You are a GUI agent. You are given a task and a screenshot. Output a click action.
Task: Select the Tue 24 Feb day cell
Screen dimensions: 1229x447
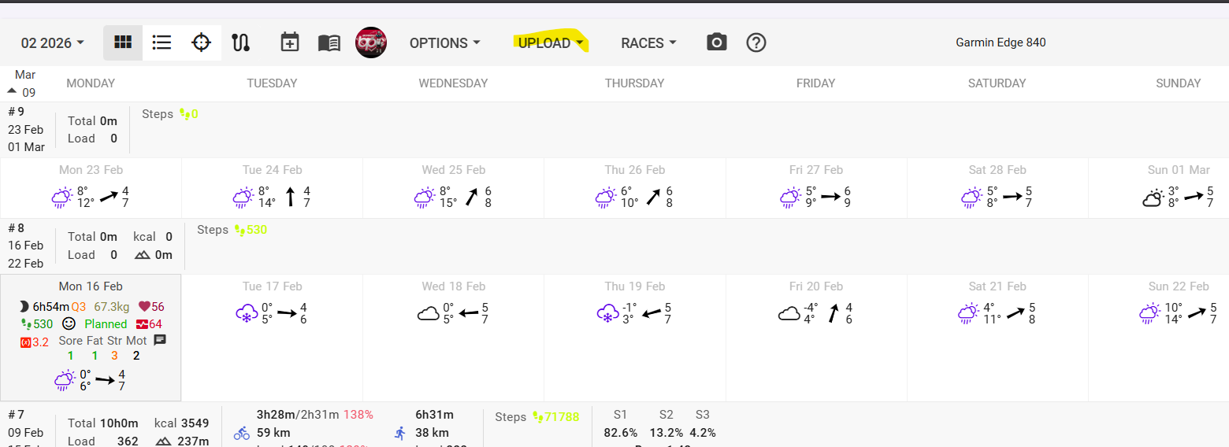pos(272,188)
